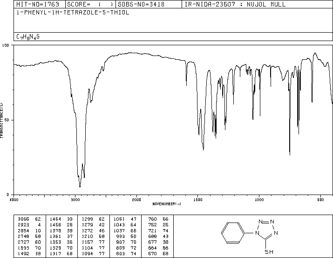Click the 4000 wavenumber axis label
Viewport: 333px width, 258px height.
tap(14, 200)
